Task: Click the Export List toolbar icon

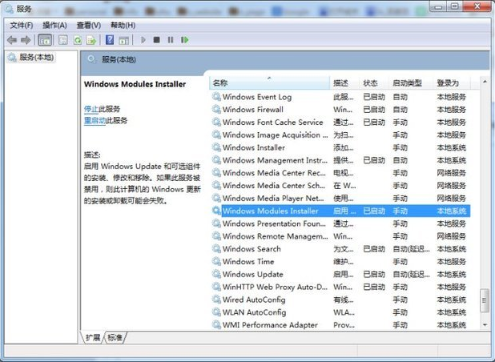Action: (x=92, y=39)
